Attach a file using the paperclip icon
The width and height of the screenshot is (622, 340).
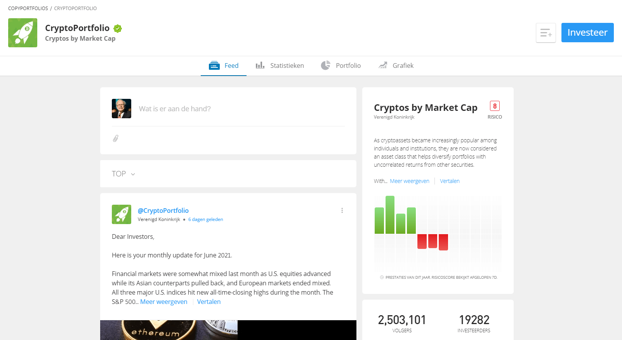pyautogui.click(x=116, y=138)
